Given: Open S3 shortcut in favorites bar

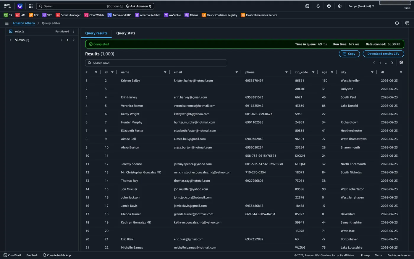Looking at the screenshot, I should tap(8, 15).
